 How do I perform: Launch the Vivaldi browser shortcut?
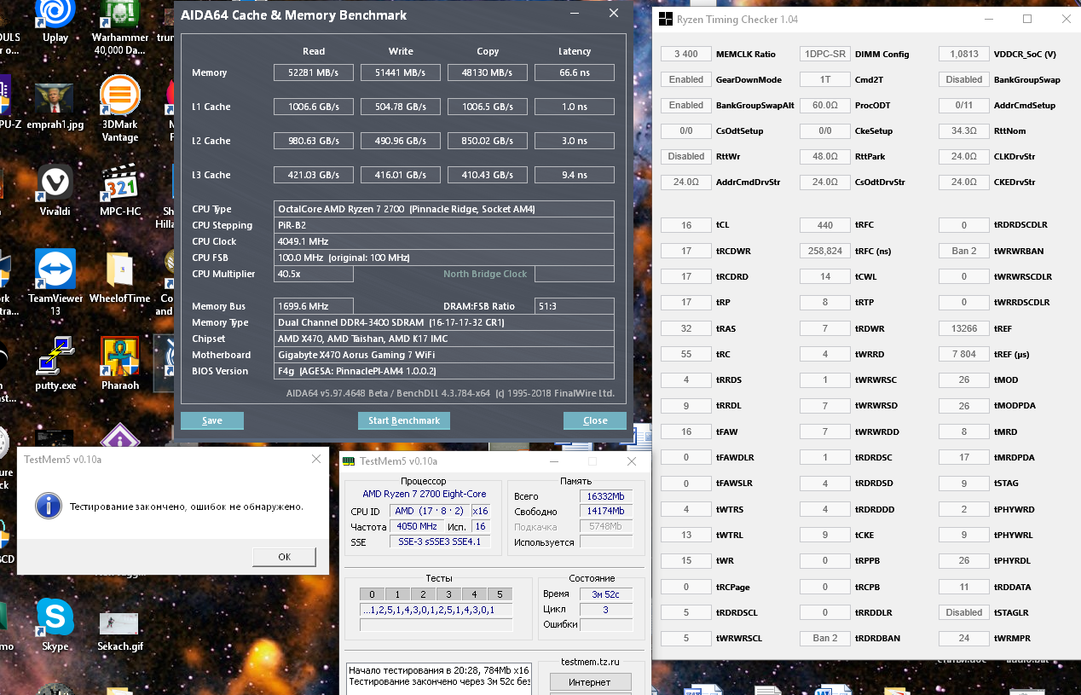click(x=55, y=189)
